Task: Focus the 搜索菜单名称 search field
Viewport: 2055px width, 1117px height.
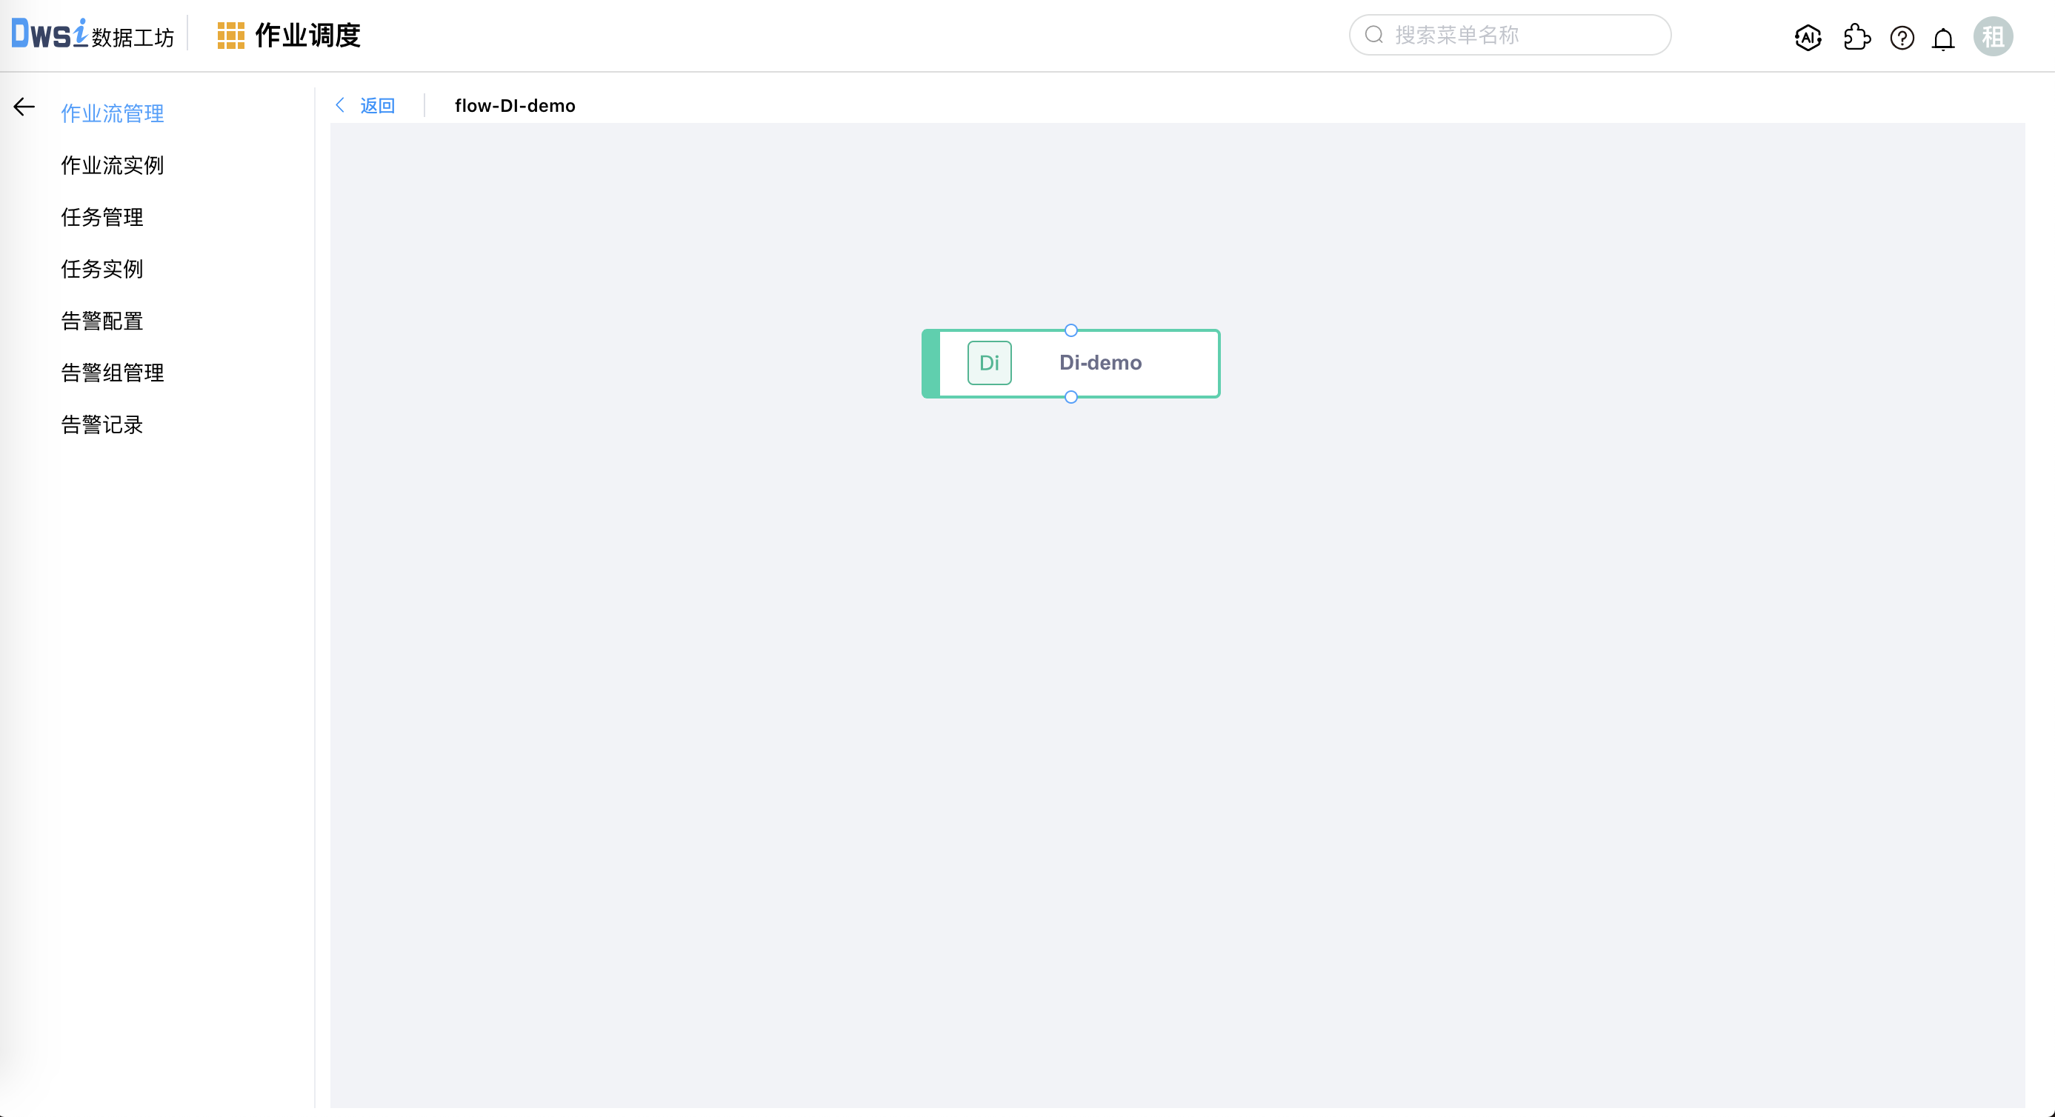Action: pyautogui.click(x=1516, y=35)
